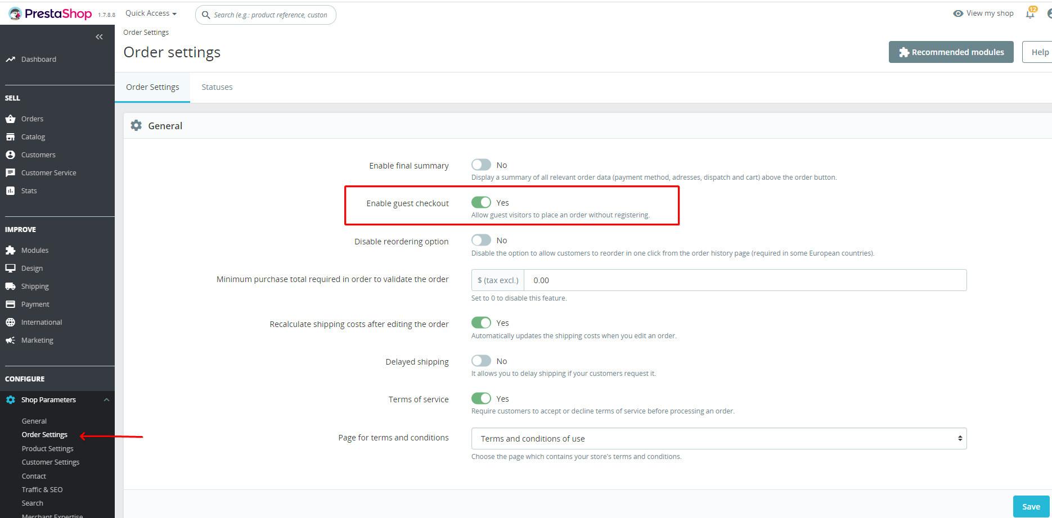Click the Modules puzzle icon in sidebar

[10, 250]
